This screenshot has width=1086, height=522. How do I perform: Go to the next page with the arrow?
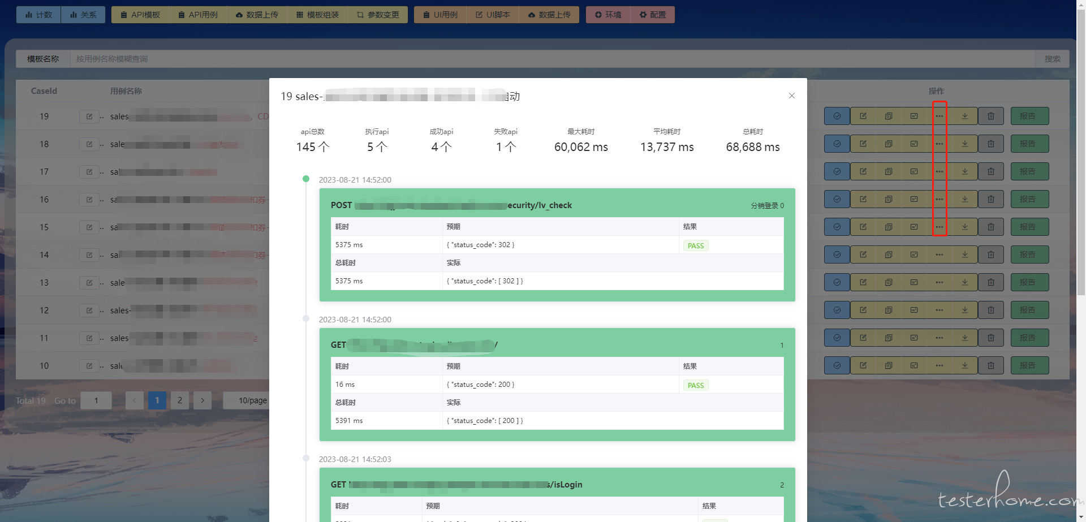pyautogui.click(x=202, y=400)
